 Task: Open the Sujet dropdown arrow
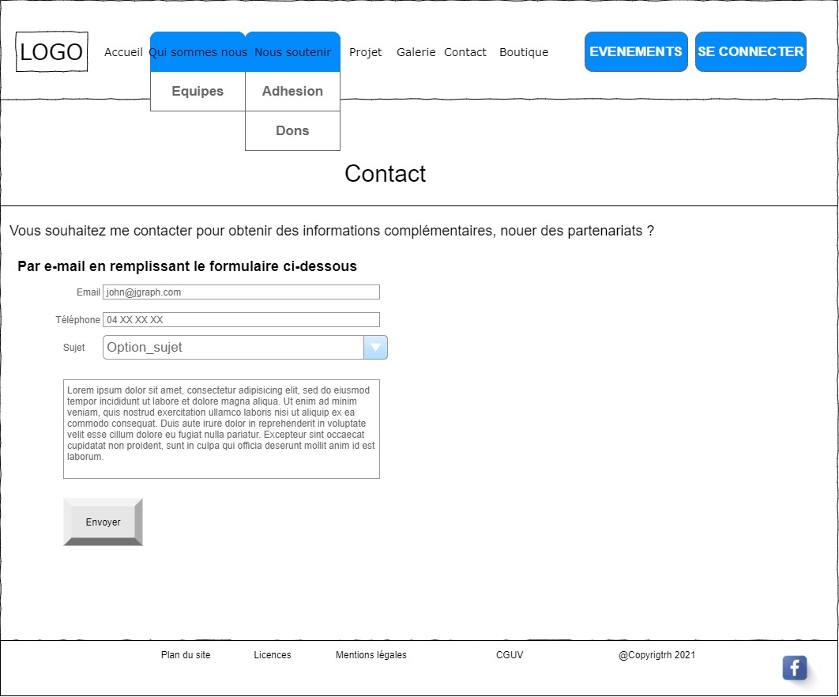pyautogui.click(x=375, y=348)
